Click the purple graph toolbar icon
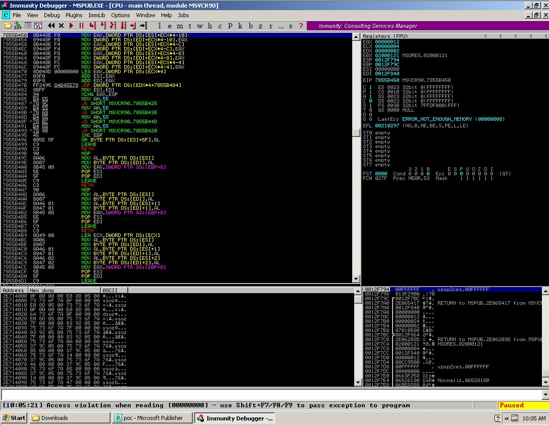Image resolution: width=549 pixels, height=425 pixels. (38, 26)
